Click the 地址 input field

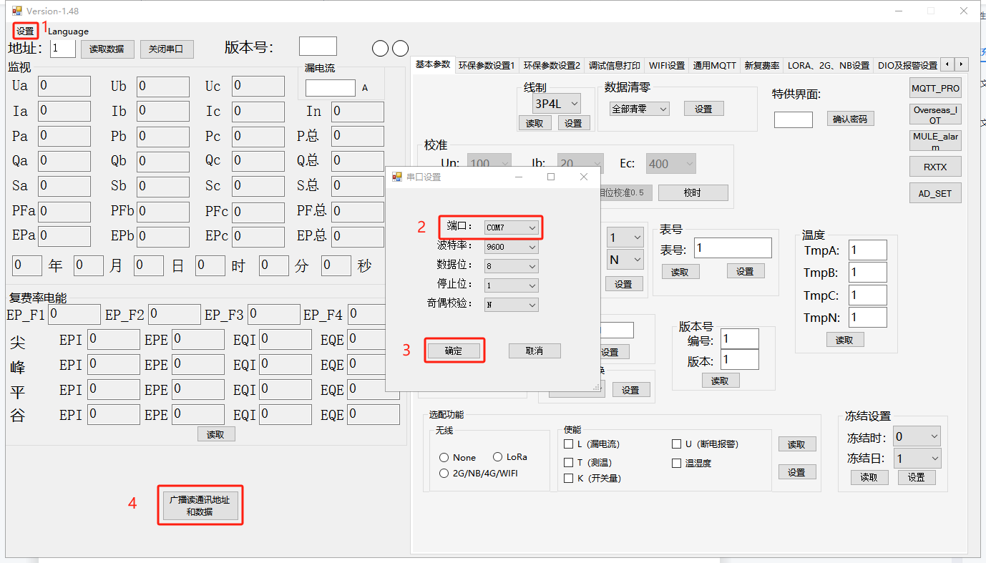pos(63,49)
